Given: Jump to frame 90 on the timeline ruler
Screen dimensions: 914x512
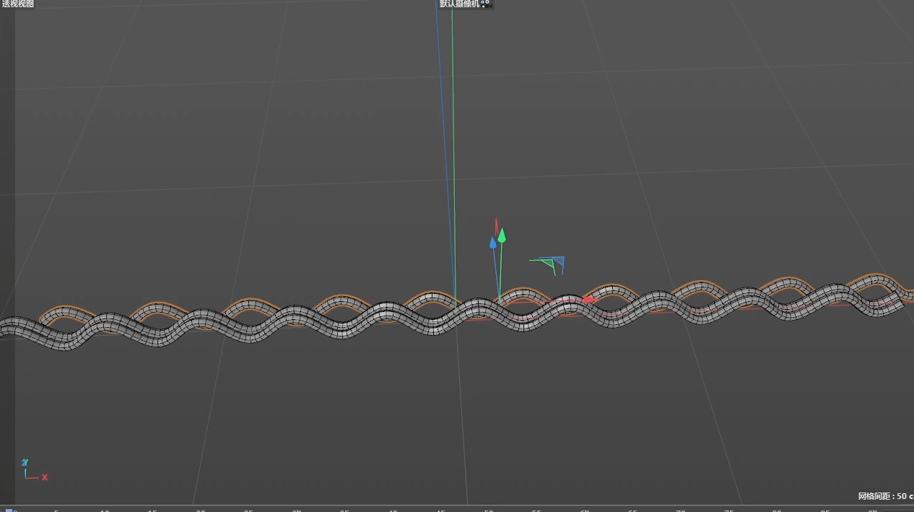Looking at the screenshot, I should [872, 510].
